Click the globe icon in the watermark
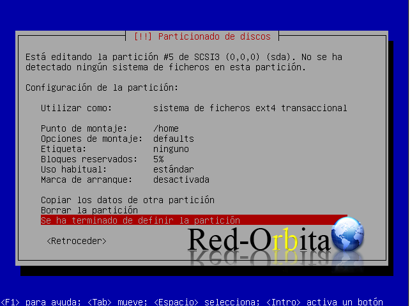Screen dimensions: 410x306 tap(347, 233)
